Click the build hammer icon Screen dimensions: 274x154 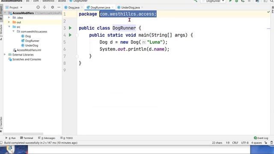196,1
